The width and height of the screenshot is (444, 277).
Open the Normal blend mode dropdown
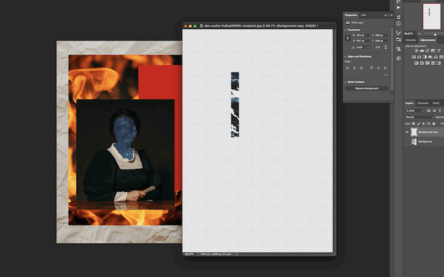click(x=419, y=117)
